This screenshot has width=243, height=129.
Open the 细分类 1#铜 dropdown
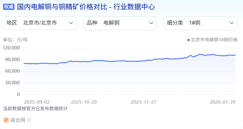(200, 23)
